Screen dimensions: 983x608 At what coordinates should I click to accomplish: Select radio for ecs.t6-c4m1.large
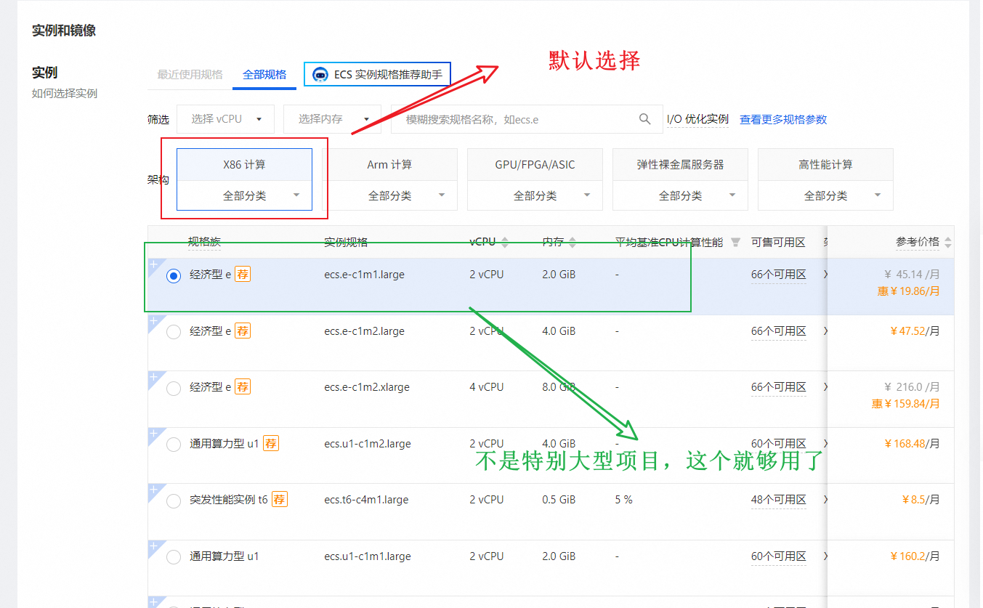pyautogui.click(x=174, y=501)
